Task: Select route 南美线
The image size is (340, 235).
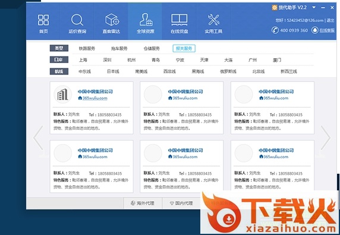Action: (x=141, y=71)
